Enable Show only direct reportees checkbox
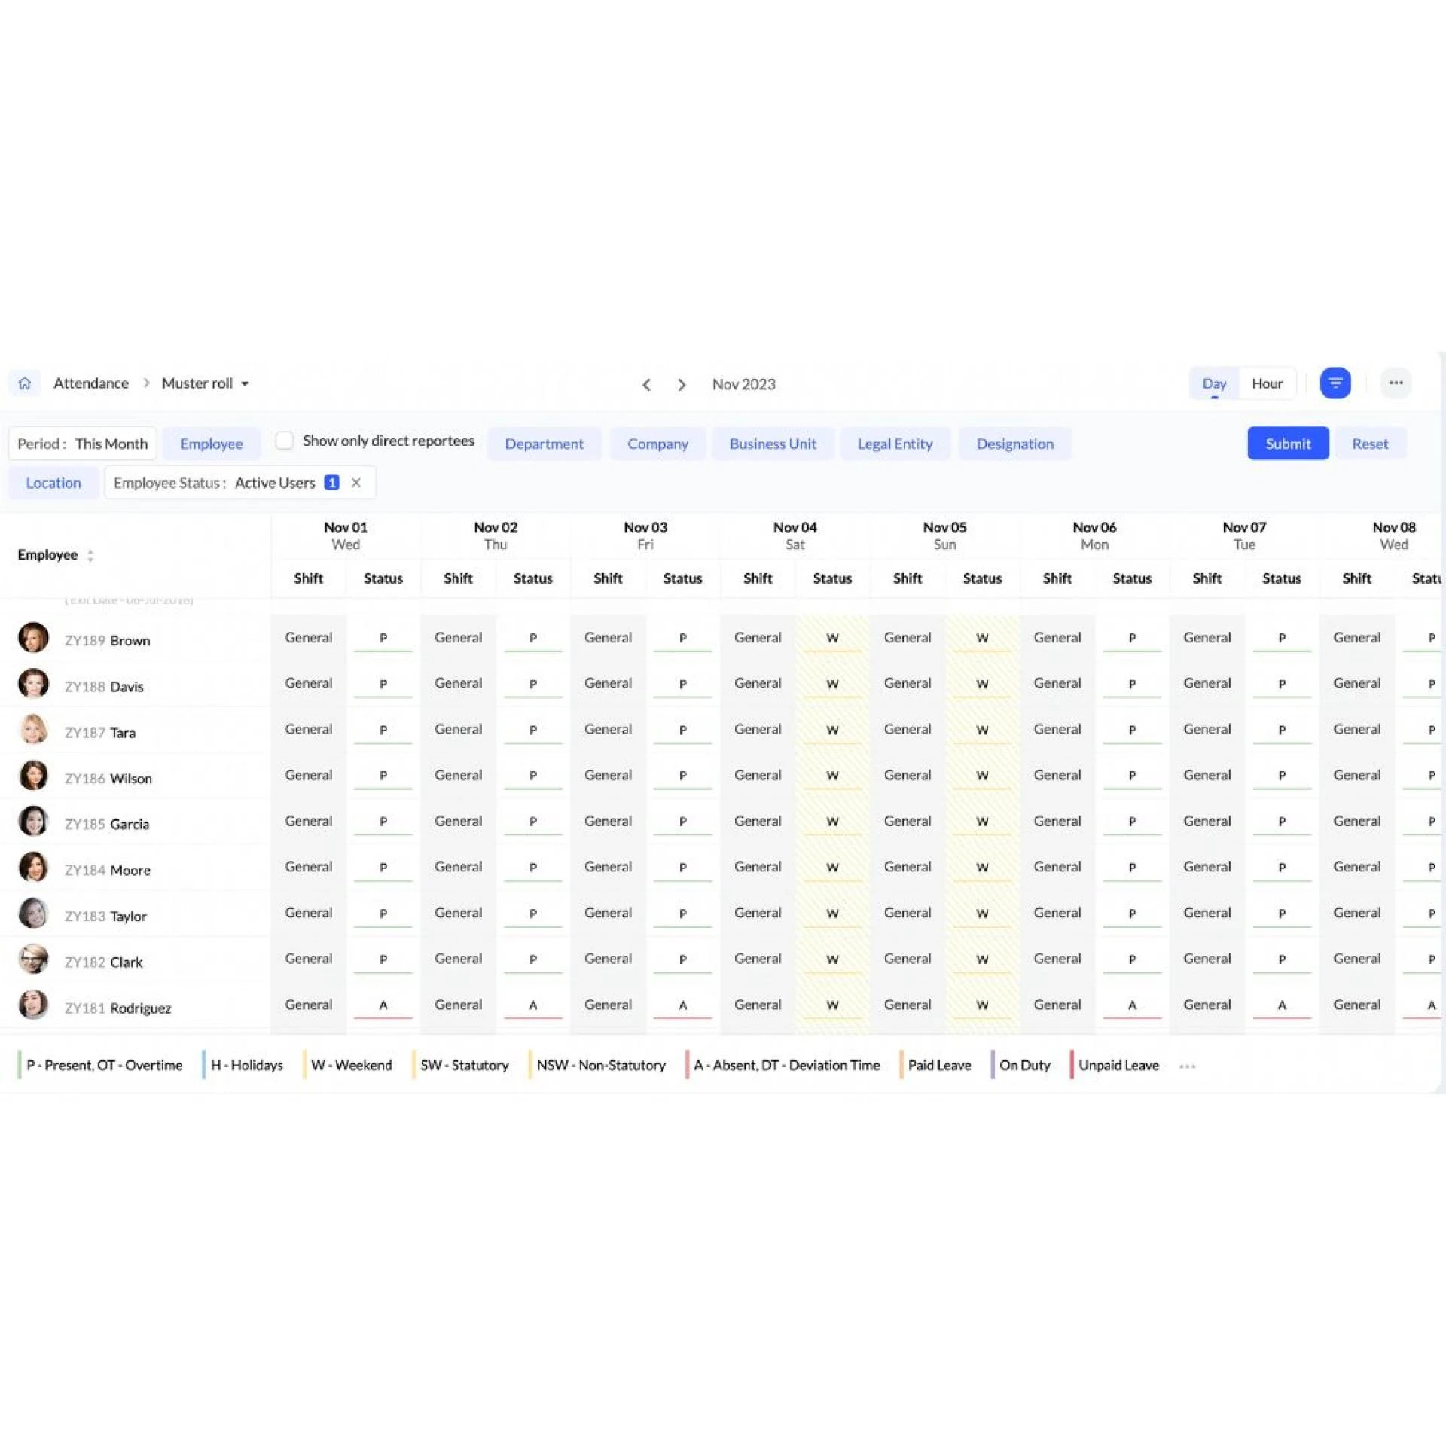This screenshot has height=1446, width=1446. [284, 441]
